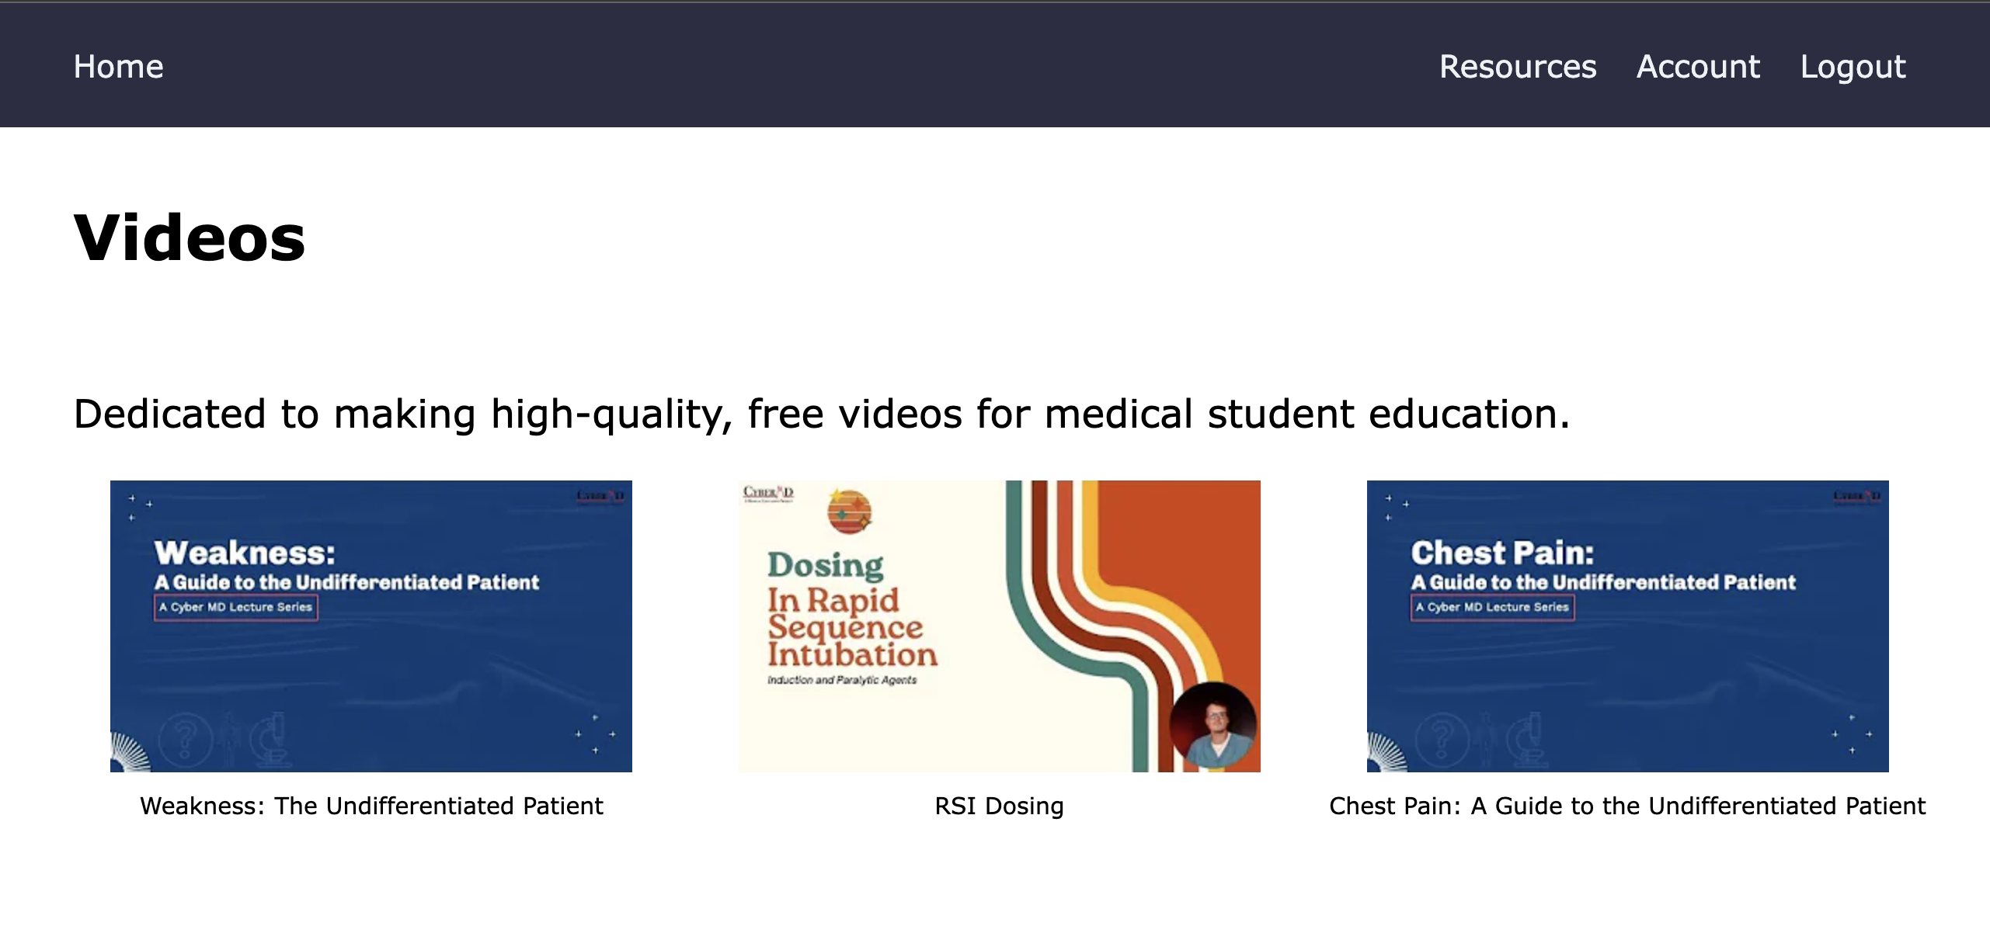
Task: Open the Chest Pain video thumbnail
Action: 1627,626
